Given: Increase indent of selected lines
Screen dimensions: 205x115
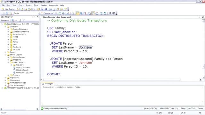Looking at the screenshot, I should tap(113, 13).
